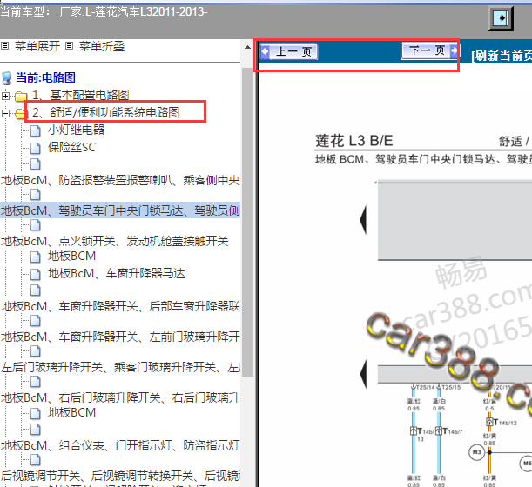Click 菜单折叠 to collapse all menus
Image resolution: width=532 pixels, height=487 pixels.
tap(102, 46)
